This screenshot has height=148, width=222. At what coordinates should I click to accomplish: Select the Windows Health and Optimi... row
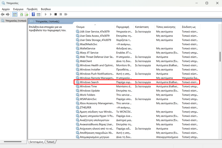tap(137, 65)
